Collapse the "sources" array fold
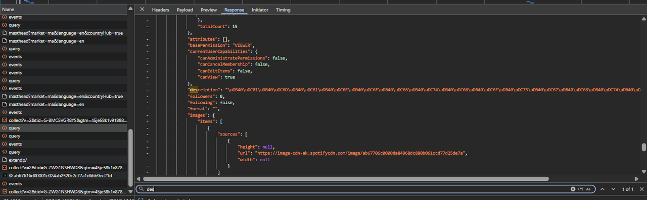 point(148,134)
